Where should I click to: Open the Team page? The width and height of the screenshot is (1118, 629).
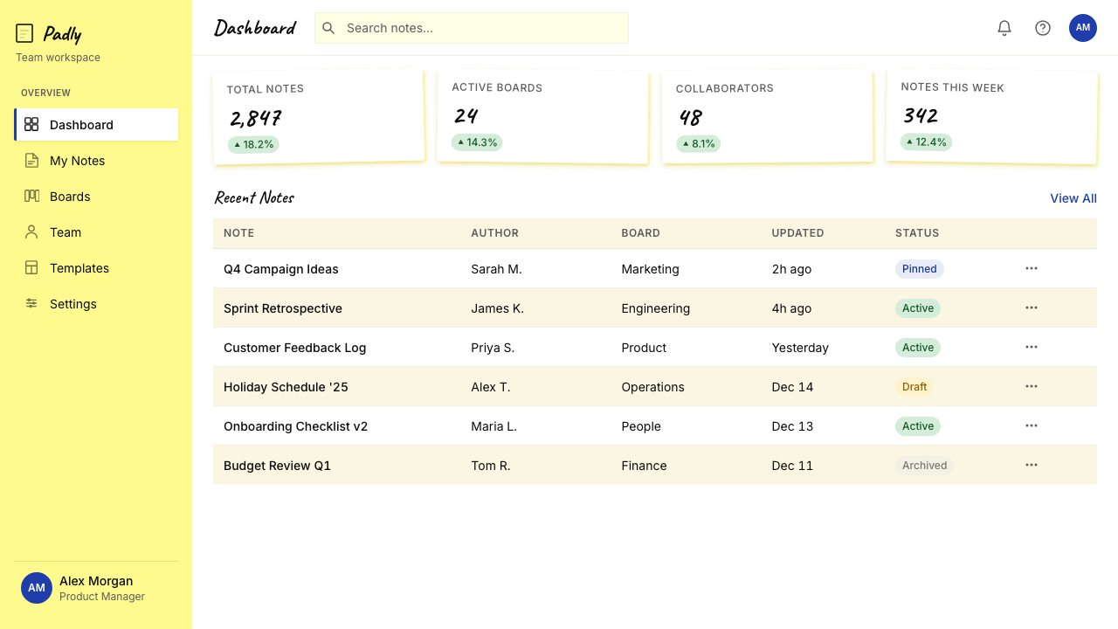point(96,232)
